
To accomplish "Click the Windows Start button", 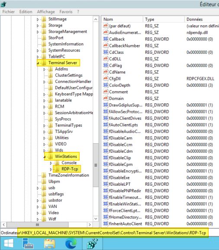I will (9, 243).
